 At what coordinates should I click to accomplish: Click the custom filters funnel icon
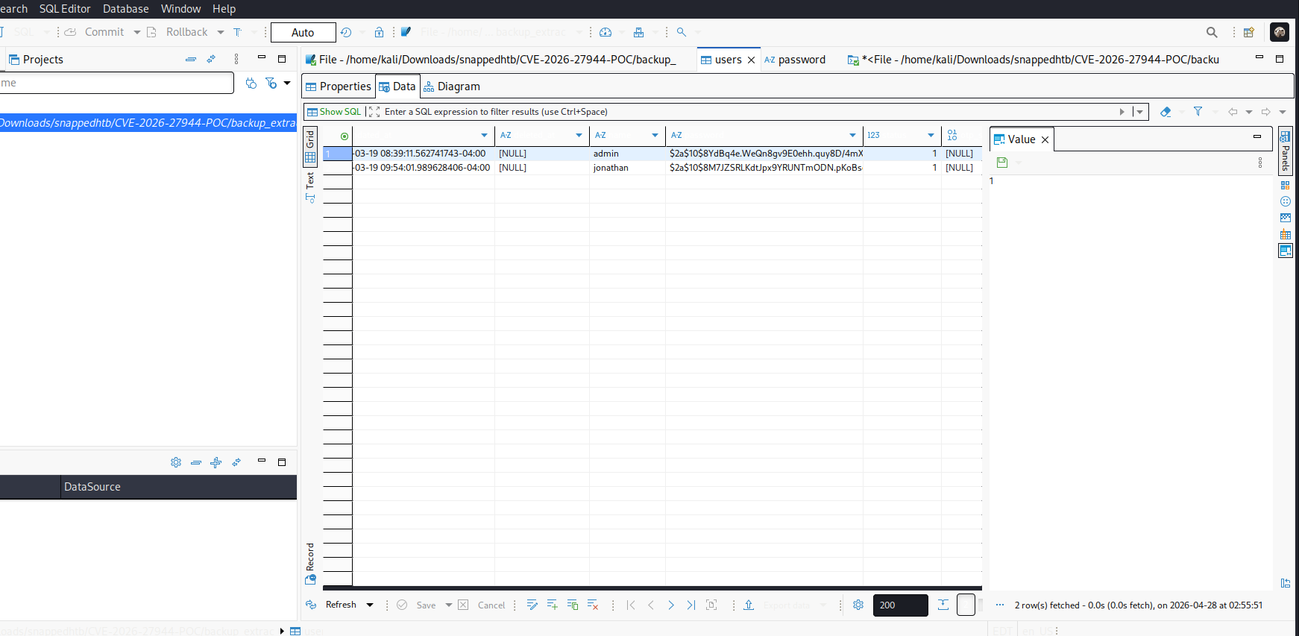pyautogui.click(x=1198, y=112)
